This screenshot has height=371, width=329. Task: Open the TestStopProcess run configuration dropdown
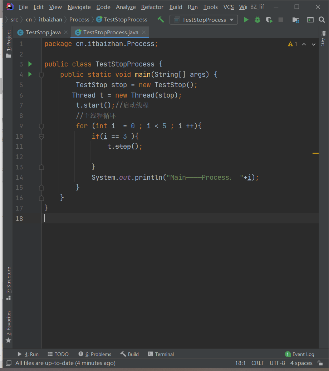click(x=203, y=20)
